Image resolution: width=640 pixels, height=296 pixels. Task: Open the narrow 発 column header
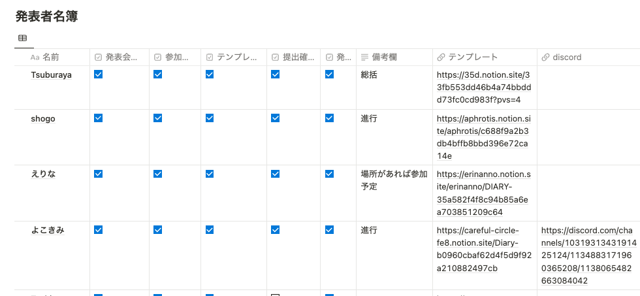coord(338,57)
